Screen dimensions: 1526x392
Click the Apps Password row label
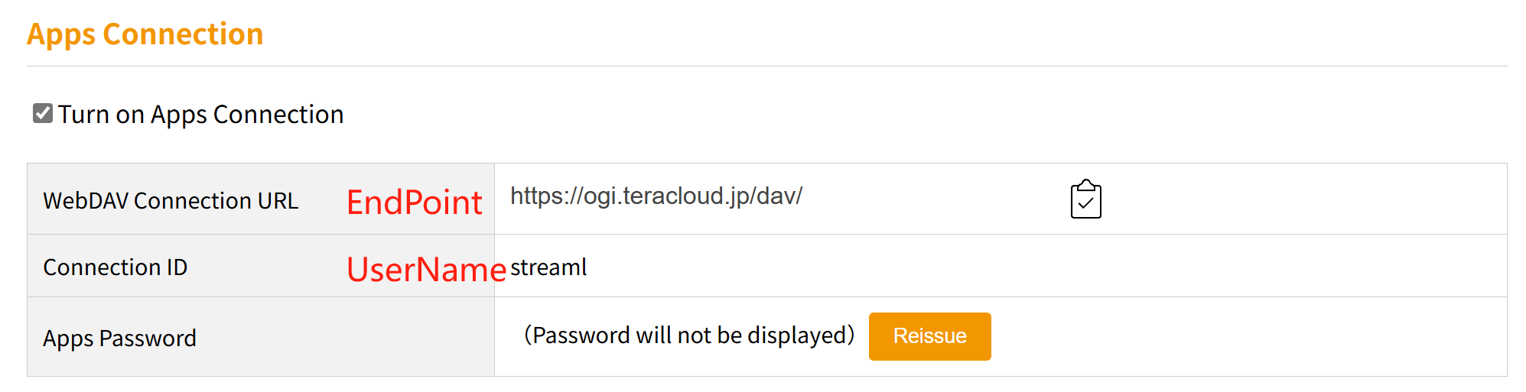coord(120,338)
